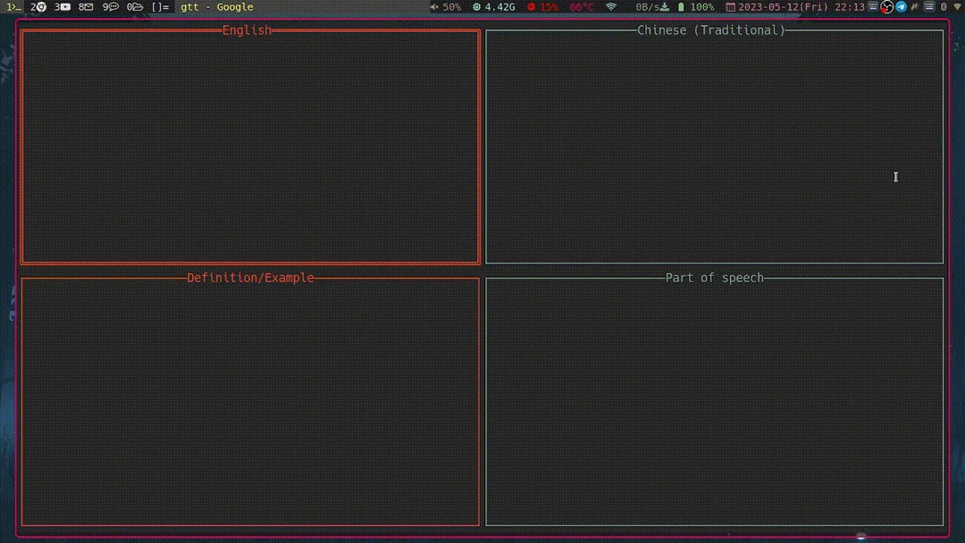Screen dimensions: 965x543
Task: Switch to terminal workspace 1
Action: tap(12, 6)
